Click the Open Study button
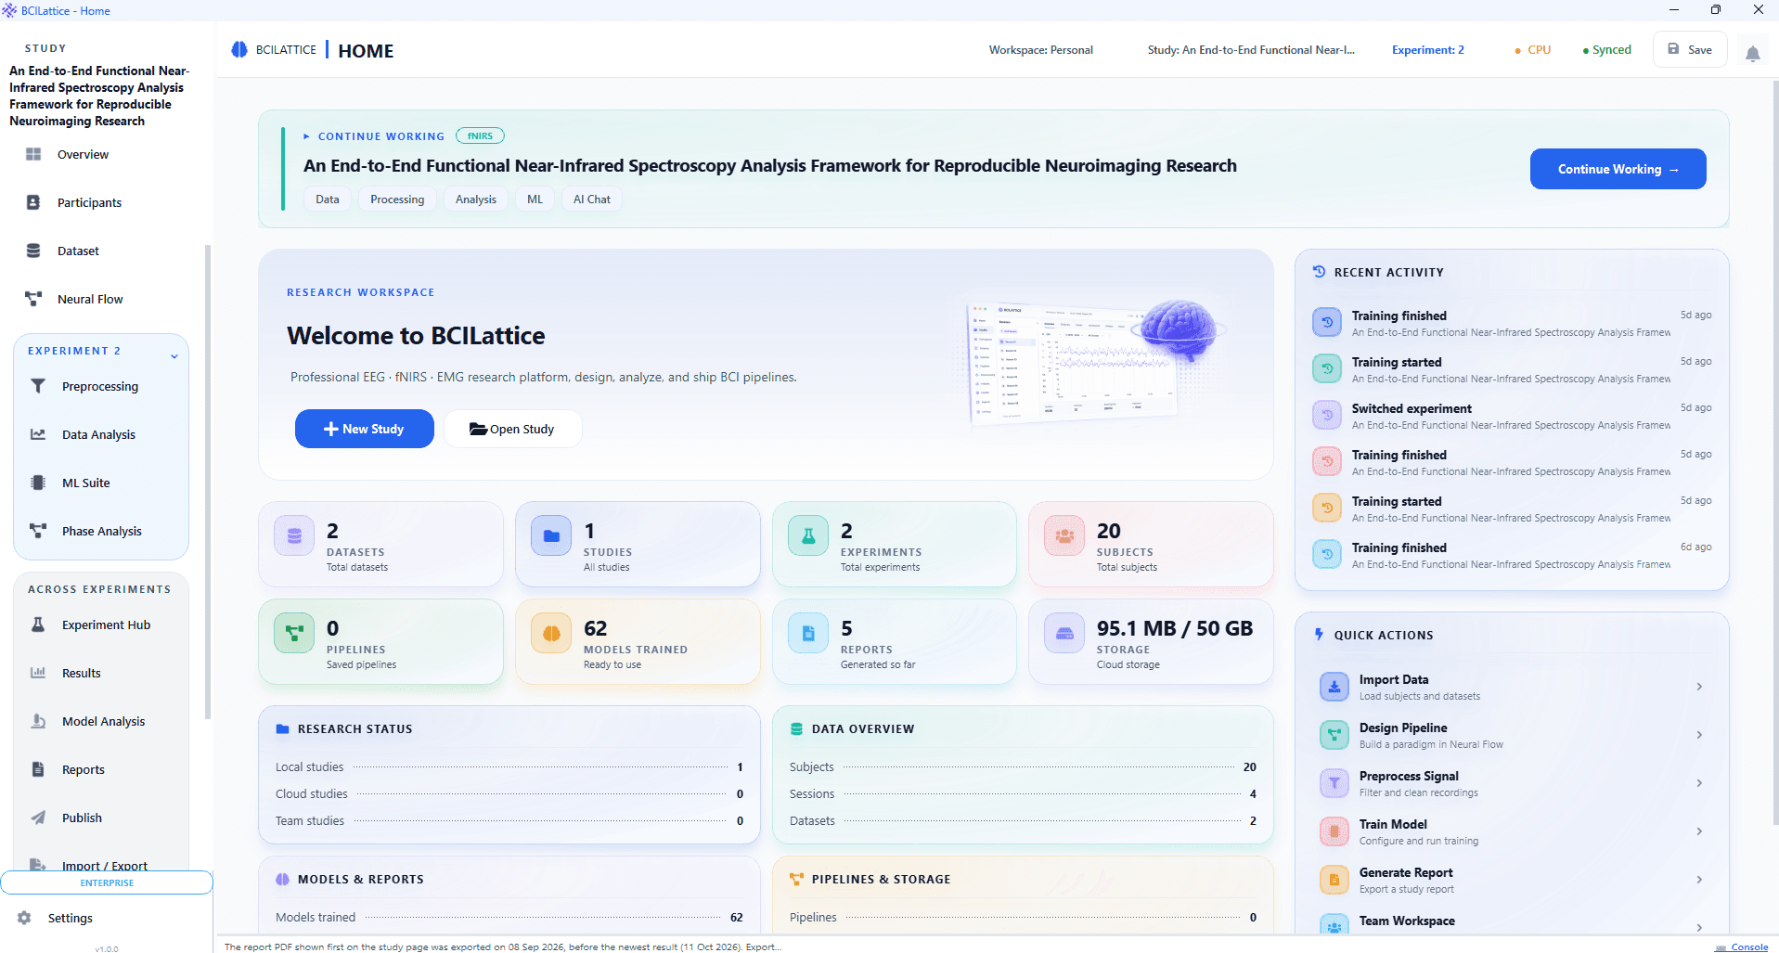 click(512, 429)
